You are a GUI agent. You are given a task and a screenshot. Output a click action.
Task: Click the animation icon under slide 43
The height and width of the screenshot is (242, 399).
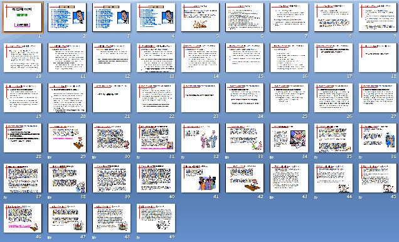[x=272, y=197]
